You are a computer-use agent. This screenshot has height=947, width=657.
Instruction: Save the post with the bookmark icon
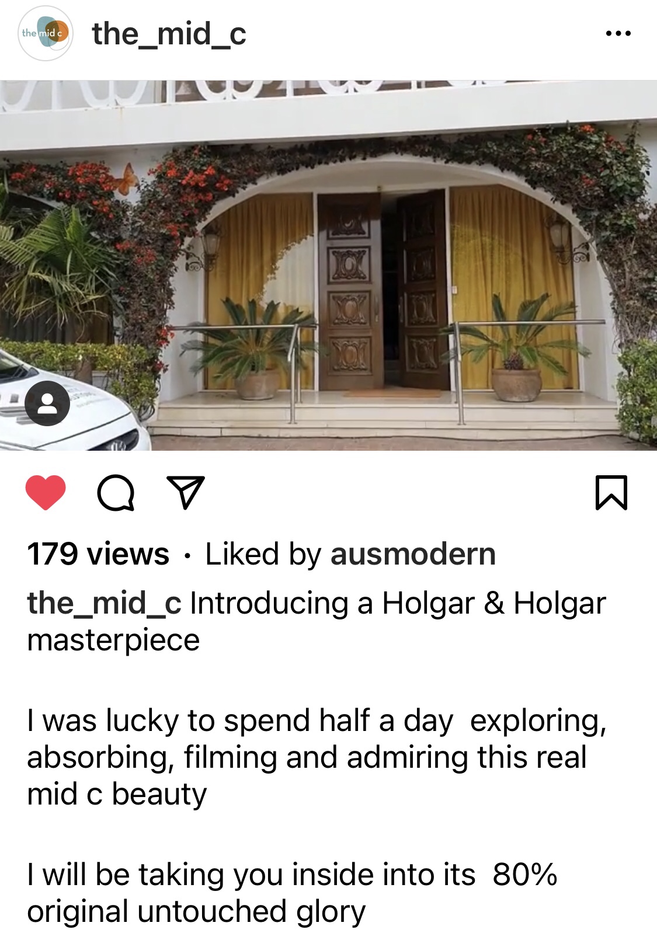[x=611, y=493]
